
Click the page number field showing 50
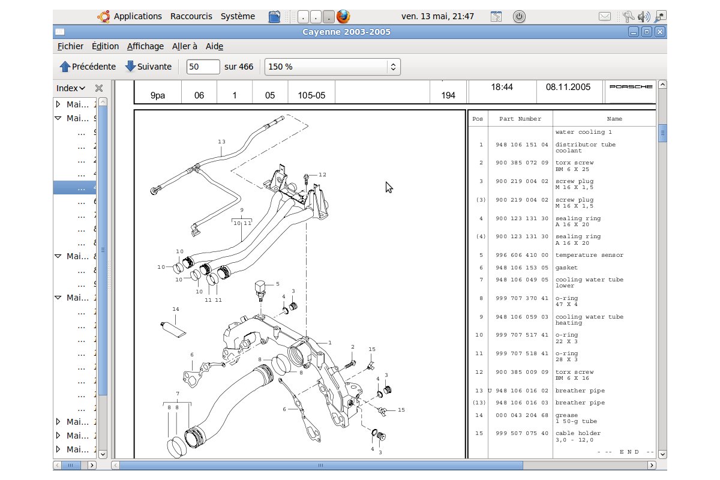203,67
